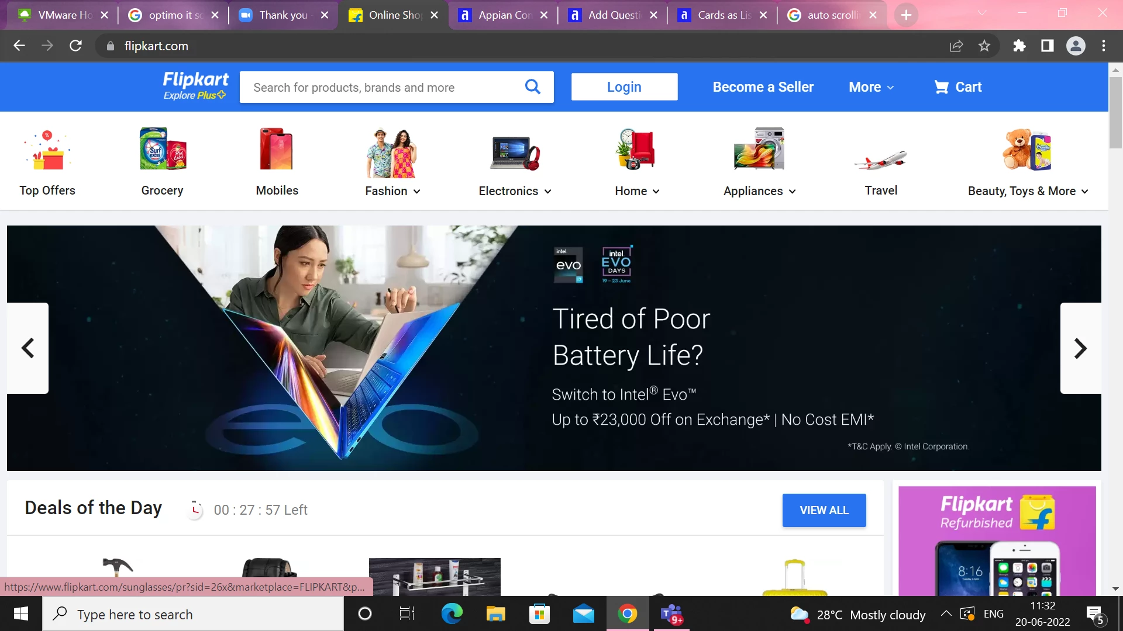Open the Cart icon
1123x631 pixels.
click(x=957, y=87)
